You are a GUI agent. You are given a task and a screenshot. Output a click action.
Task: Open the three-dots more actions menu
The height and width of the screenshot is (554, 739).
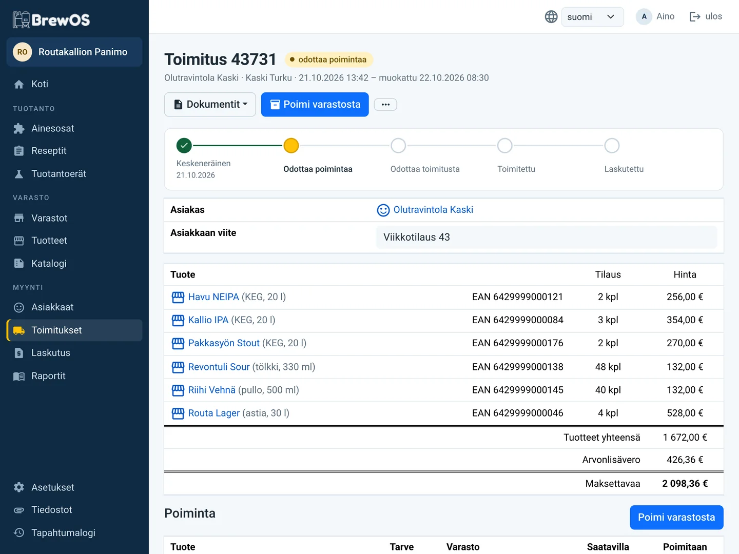coord(385,105)
